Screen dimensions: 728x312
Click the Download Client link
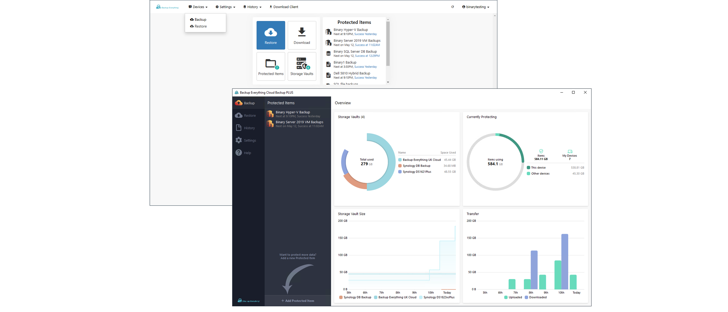click(284, 7)
